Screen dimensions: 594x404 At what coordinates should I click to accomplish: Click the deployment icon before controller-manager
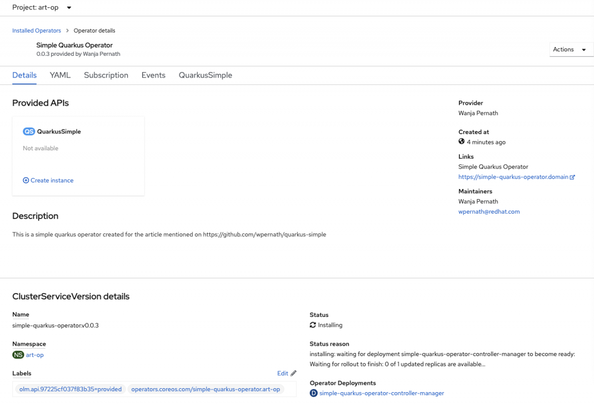click(x=313, y=393)
